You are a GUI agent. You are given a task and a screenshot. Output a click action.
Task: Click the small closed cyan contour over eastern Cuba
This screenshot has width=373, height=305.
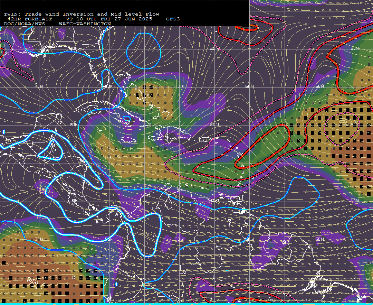point(127,118)
